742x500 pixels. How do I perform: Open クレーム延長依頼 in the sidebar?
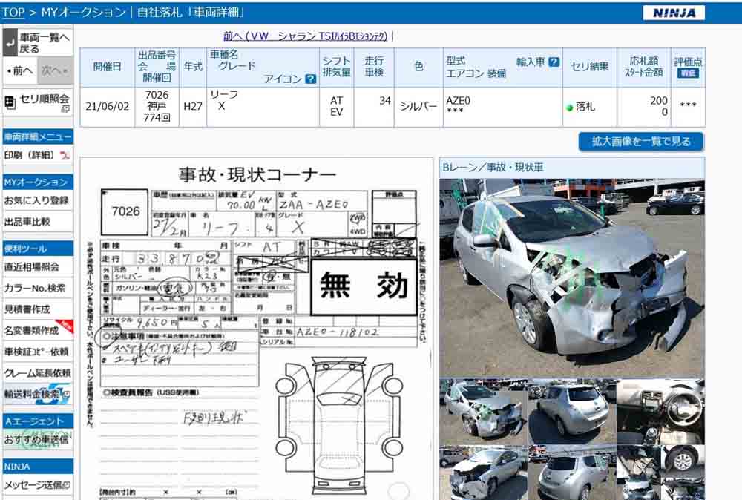38,373
